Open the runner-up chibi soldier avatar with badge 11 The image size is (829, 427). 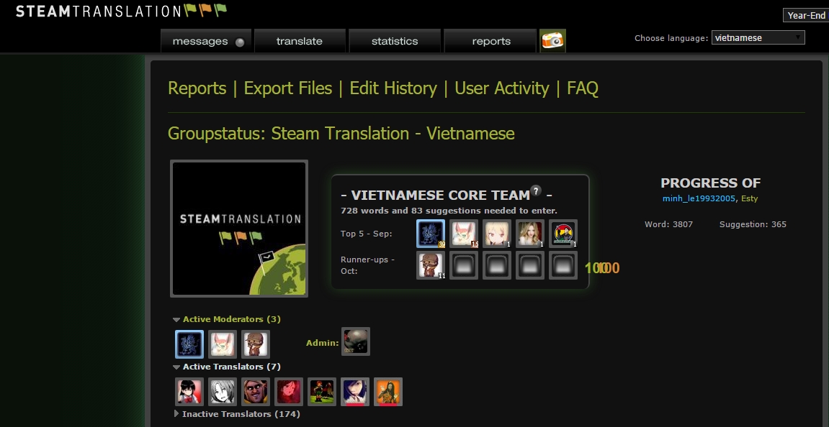click(431, 265)
